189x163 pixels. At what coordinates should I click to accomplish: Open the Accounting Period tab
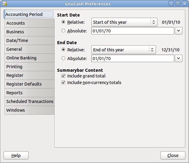click(x=29, y=14)
